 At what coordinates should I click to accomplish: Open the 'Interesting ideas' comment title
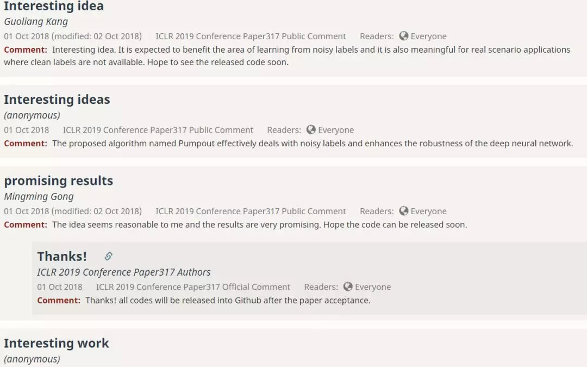(57, 99)
